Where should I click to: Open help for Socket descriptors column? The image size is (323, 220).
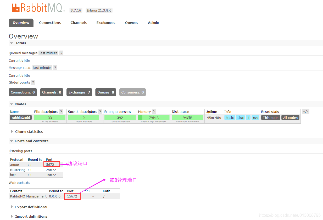[100, 112]
